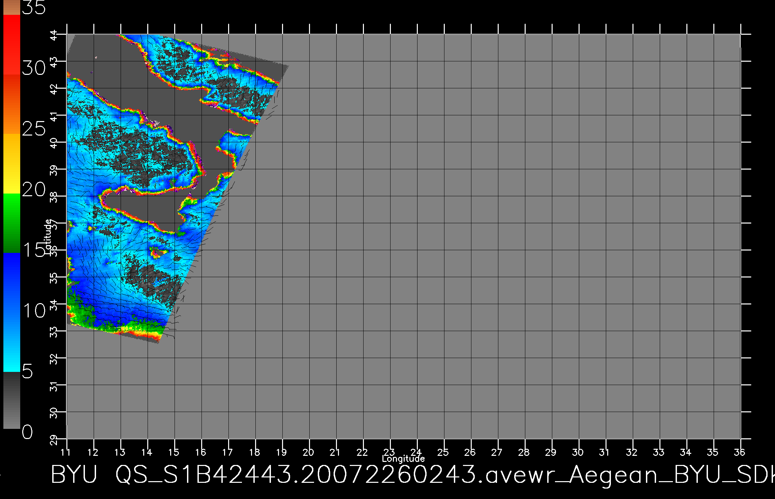Click latitude tick label 42
The width and height of the screenshot is (775, 499).
coord(54,89)
